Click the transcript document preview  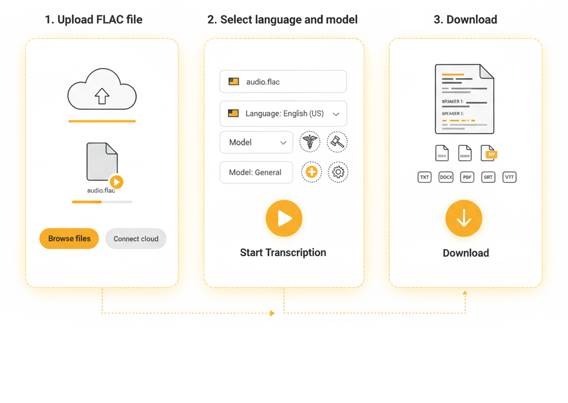[x=465, y=99]
